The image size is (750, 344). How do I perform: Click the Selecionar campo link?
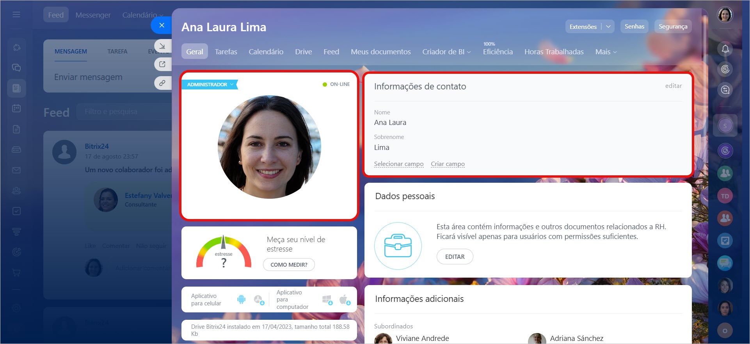[x=398, y=164]
